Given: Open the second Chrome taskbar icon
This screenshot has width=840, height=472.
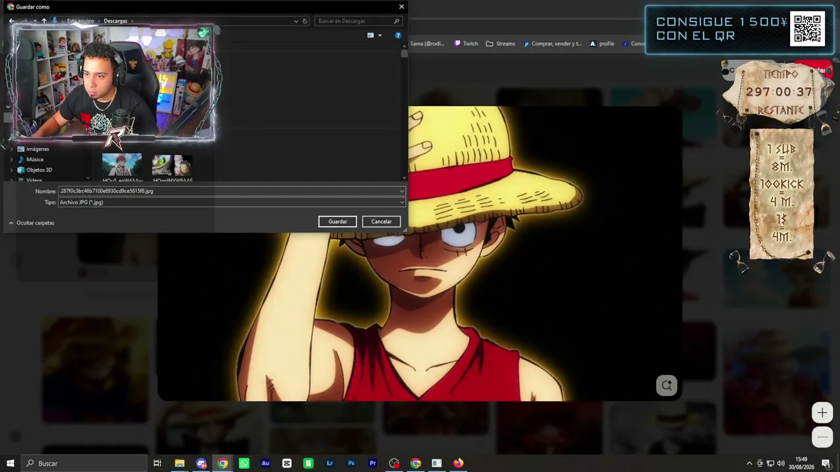Looking at the screenshot, I should click(x=415, y=463).
